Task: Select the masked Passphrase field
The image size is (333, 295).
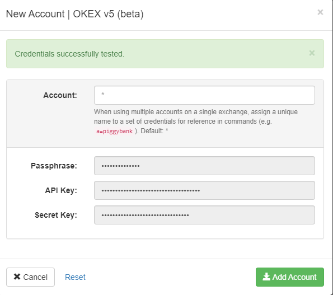Action: click(x=204, y=166)
